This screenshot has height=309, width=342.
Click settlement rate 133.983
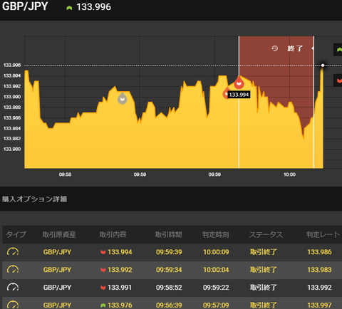click(319, 270)
